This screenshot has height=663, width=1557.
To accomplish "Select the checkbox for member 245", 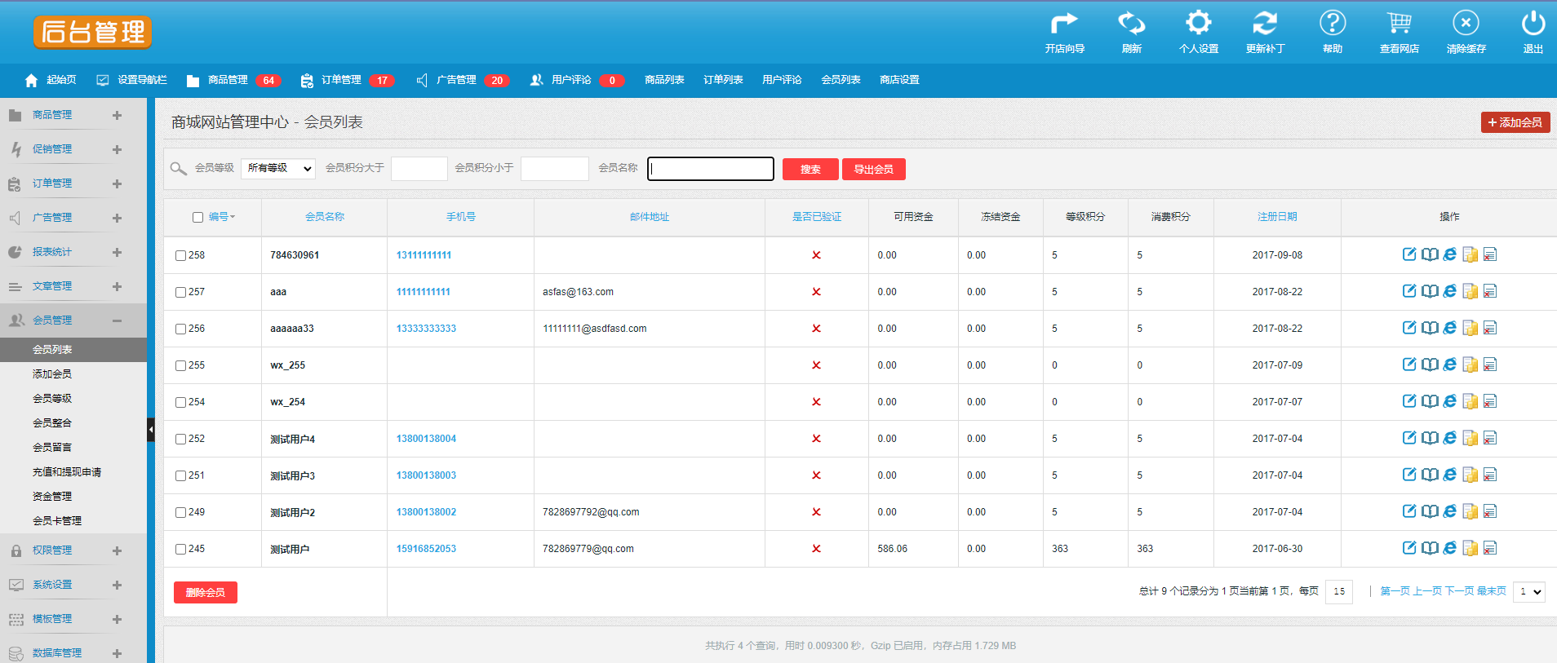I will 180,549.
